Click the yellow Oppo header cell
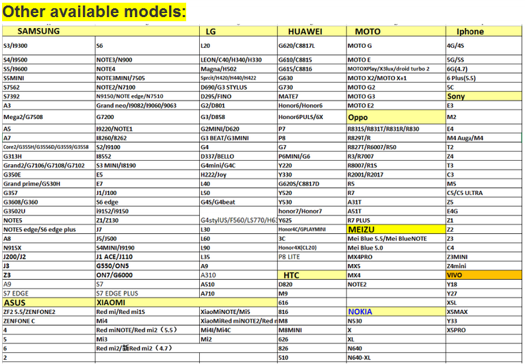 [396, 117]
